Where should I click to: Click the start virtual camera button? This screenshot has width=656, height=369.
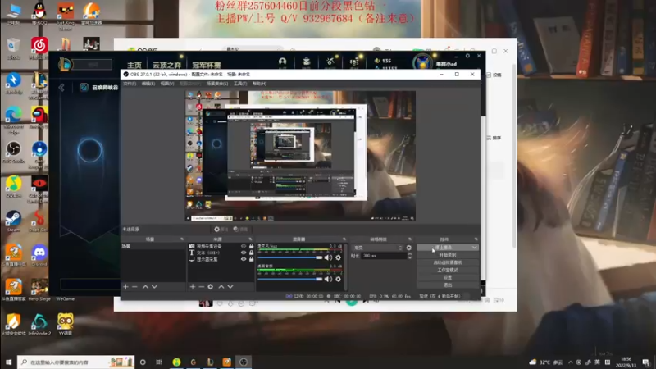448,262
